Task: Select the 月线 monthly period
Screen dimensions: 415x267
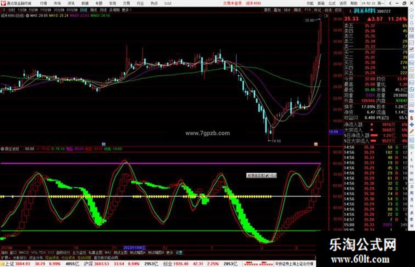Action: [103, 10]
